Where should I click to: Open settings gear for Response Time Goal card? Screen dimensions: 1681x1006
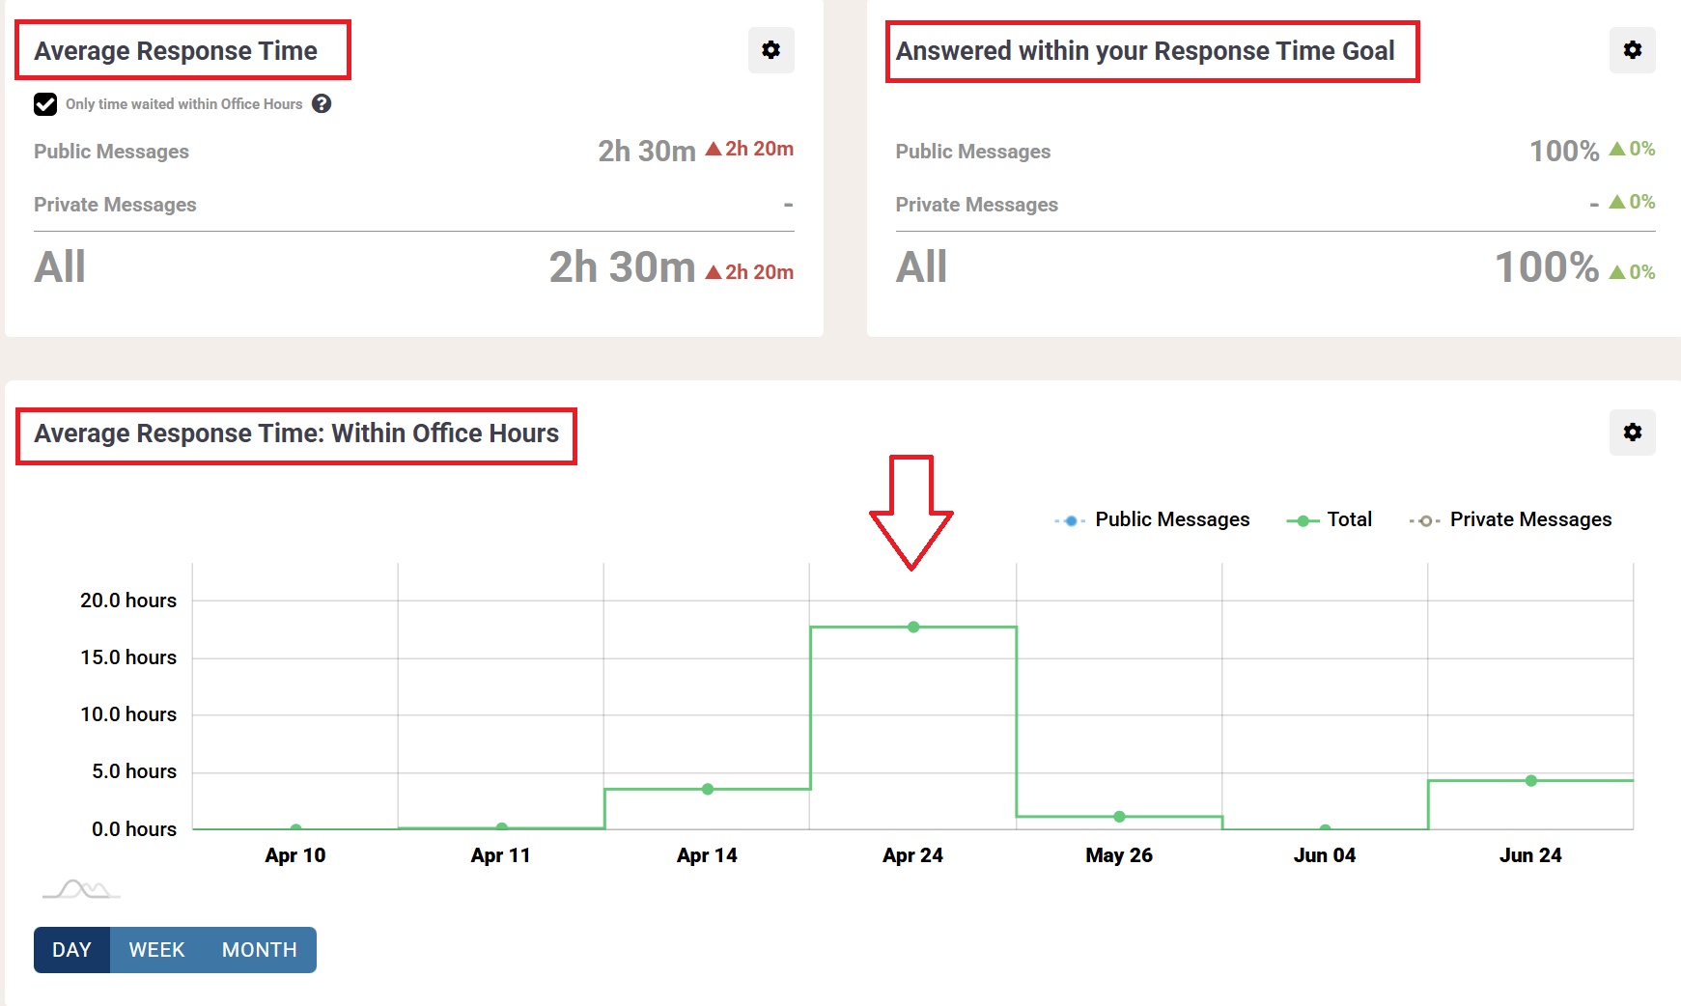1632,50
